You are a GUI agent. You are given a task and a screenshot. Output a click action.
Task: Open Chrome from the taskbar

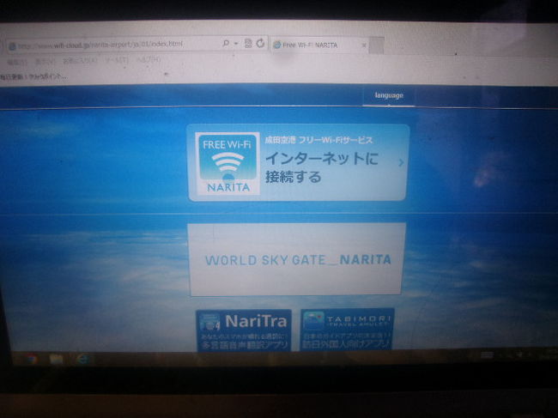pos(32,359)
